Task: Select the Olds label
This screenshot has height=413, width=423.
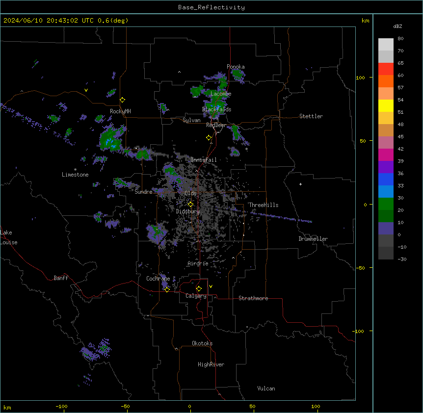Action: 190,193
